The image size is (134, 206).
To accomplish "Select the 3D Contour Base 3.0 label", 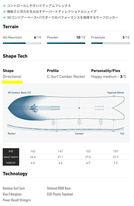I will (19, 93).
